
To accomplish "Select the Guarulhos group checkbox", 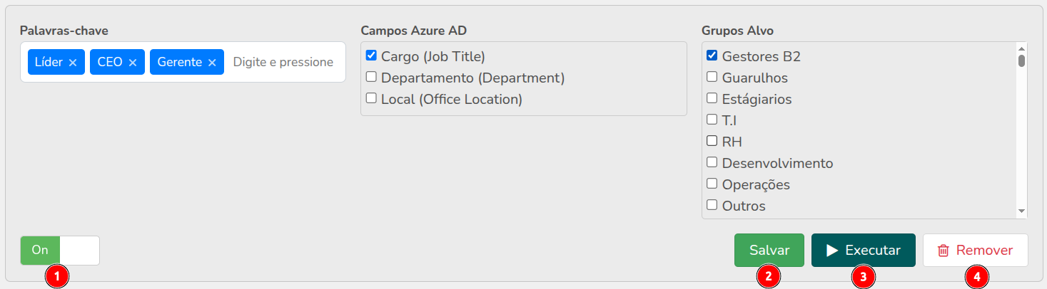I will click(712, 77).
